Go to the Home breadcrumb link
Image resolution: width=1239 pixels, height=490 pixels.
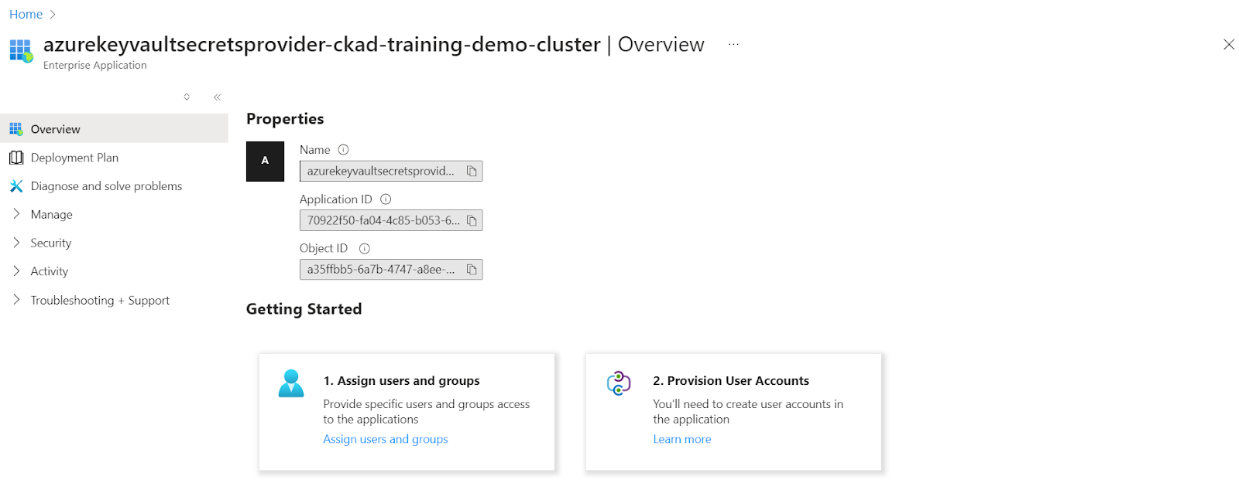point(26,15)
